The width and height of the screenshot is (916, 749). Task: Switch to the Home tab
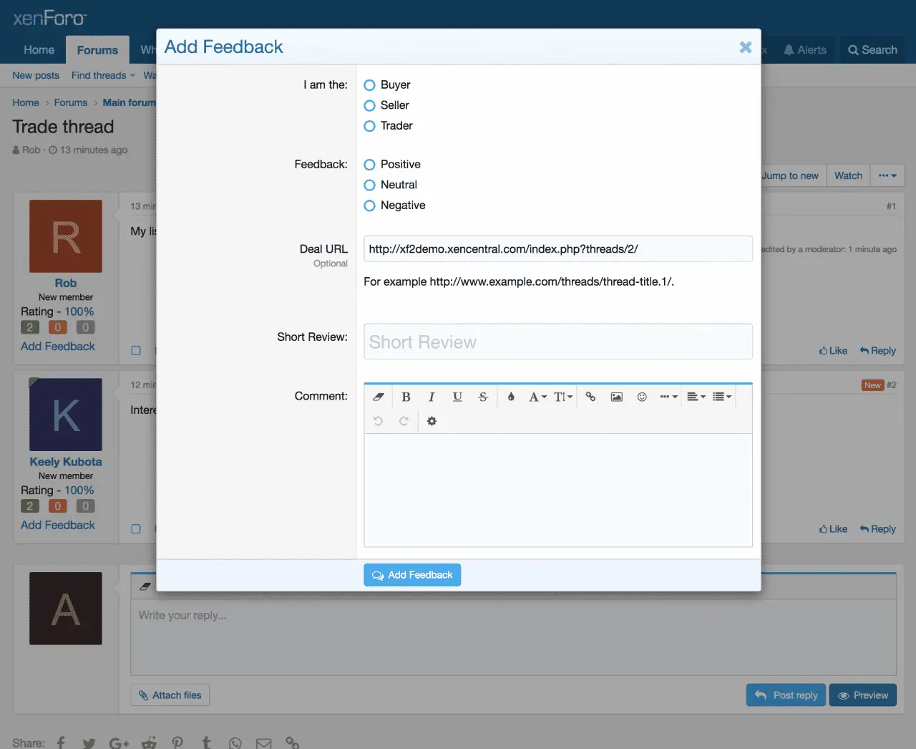pos(39,50)
